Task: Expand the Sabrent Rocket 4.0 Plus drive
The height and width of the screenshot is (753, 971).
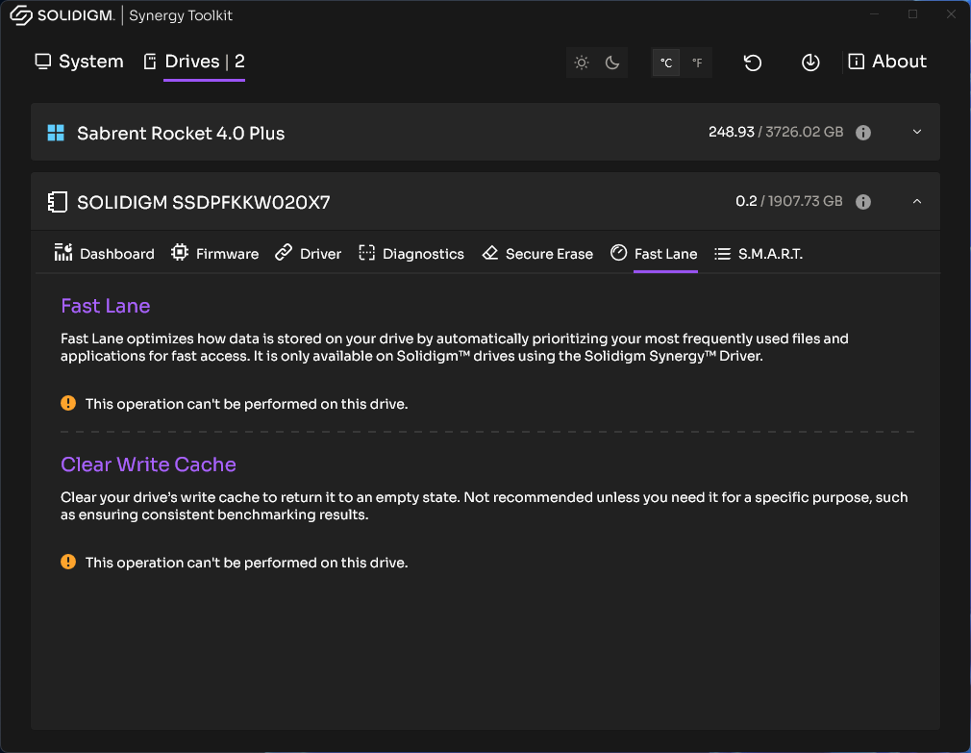Action: click(x=917, y=132)
